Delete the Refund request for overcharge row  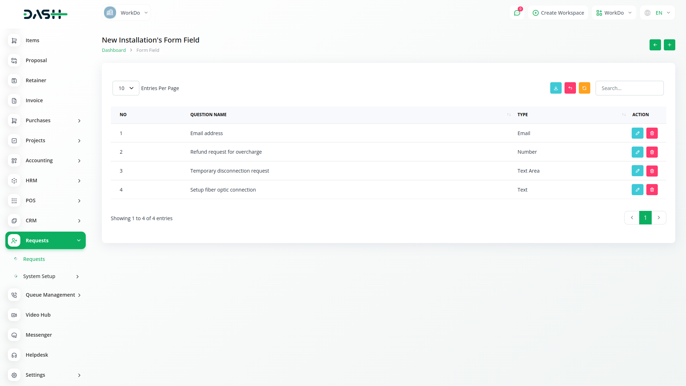(652, 152)
